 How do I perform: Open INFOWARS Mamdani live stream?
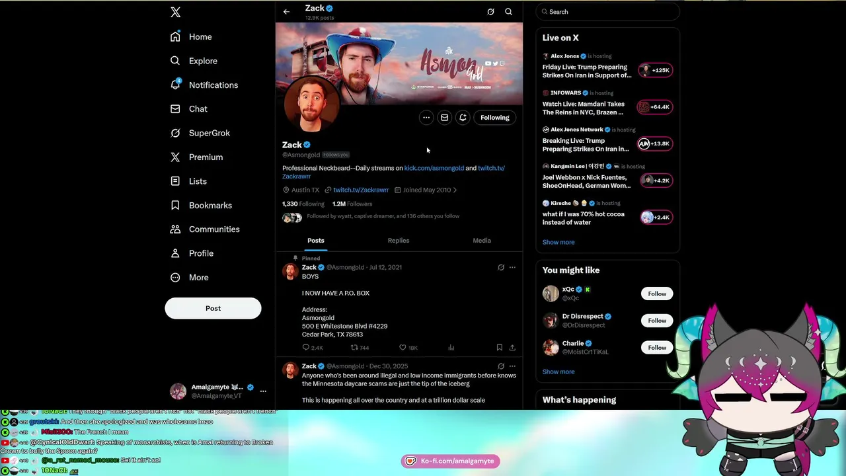[583, 108]
